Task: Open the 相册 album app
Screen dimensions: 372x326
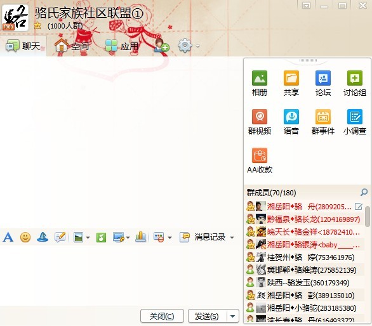Action: point(260,83)
